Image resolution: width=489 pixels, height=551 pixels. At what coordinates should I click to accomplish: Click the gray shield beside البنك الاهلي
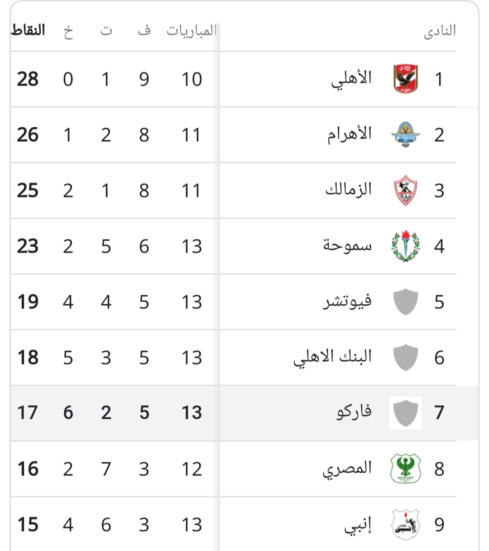point(405,357)
